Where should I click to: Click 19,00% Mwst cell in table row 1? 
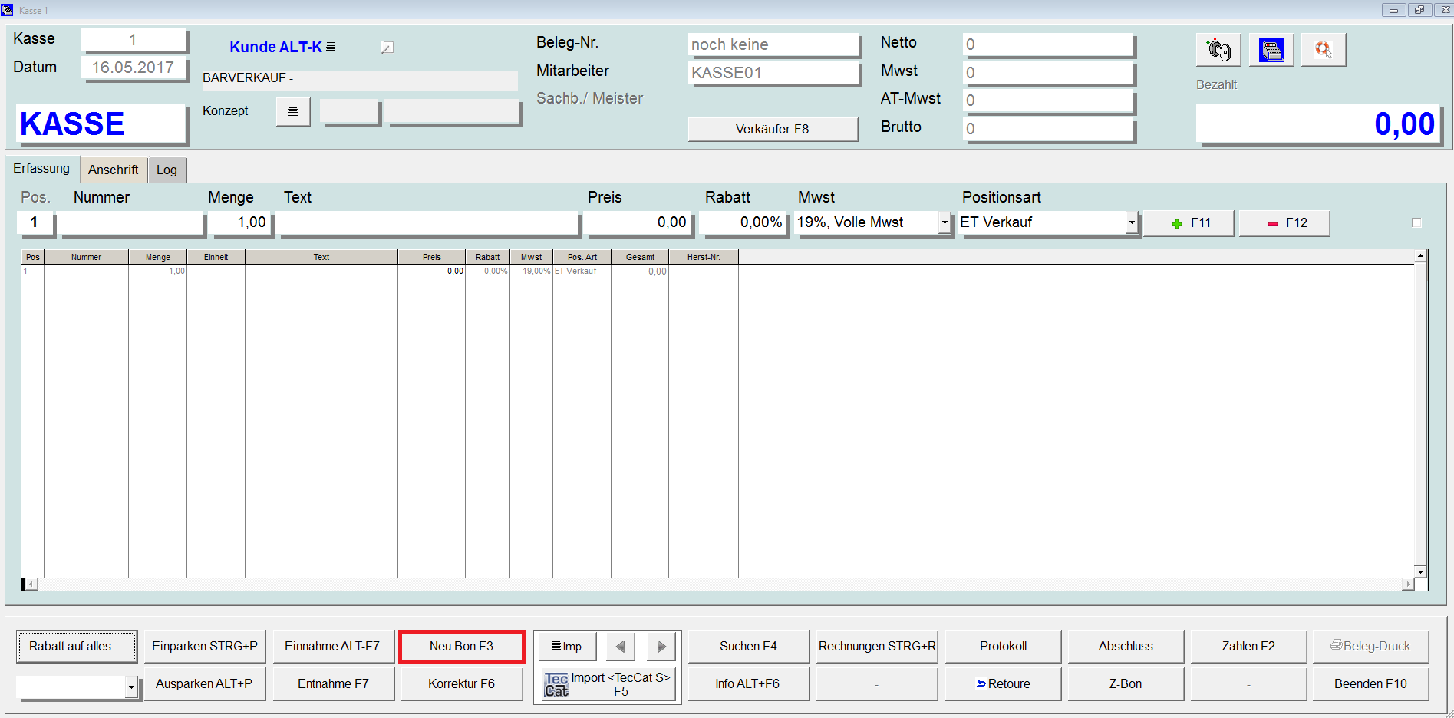[531, 272]
